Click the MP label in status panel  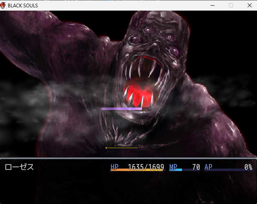[x=173, y=167]
